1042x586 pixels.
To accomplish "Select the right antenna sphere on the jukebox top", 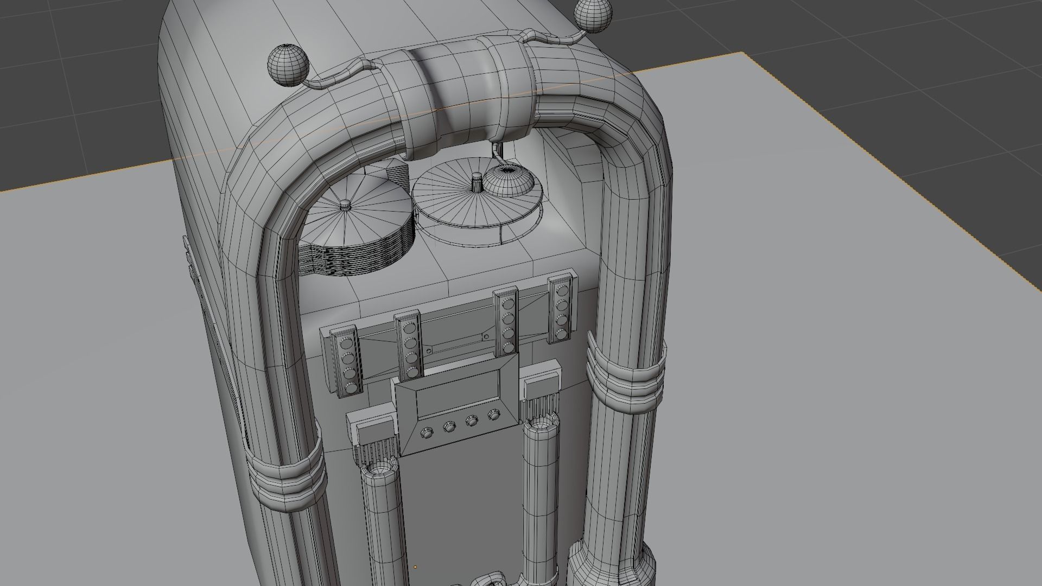I will 593,15.
